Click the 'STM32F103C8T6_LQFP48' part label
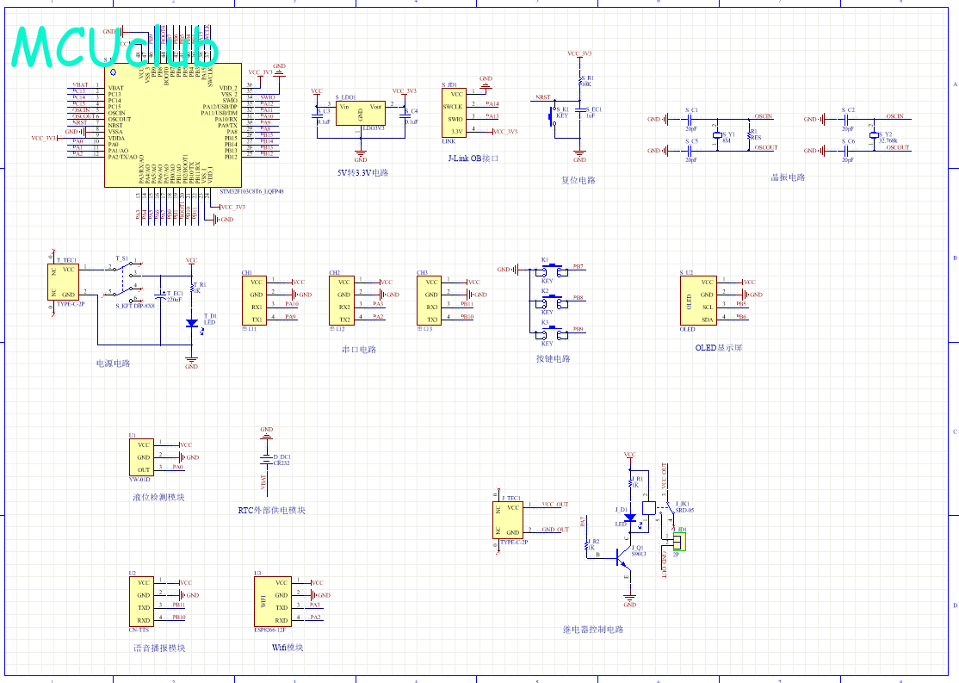Screen dimensions: 959x683 pos(251,191)
